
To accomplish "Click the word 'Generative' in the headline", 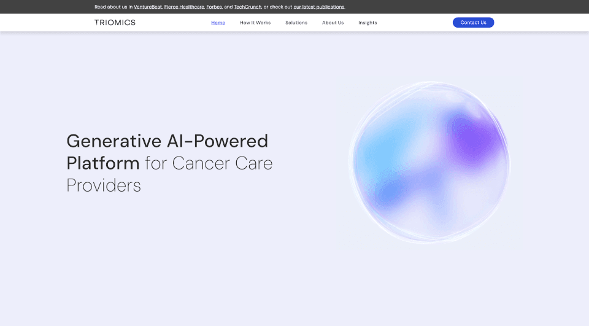I will [114, 141].
